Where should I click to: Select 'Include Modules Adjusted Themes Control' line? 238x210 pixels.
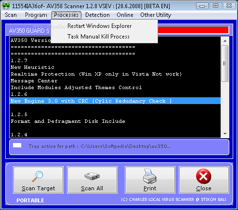pyautogui.click(x=115, y=87)
